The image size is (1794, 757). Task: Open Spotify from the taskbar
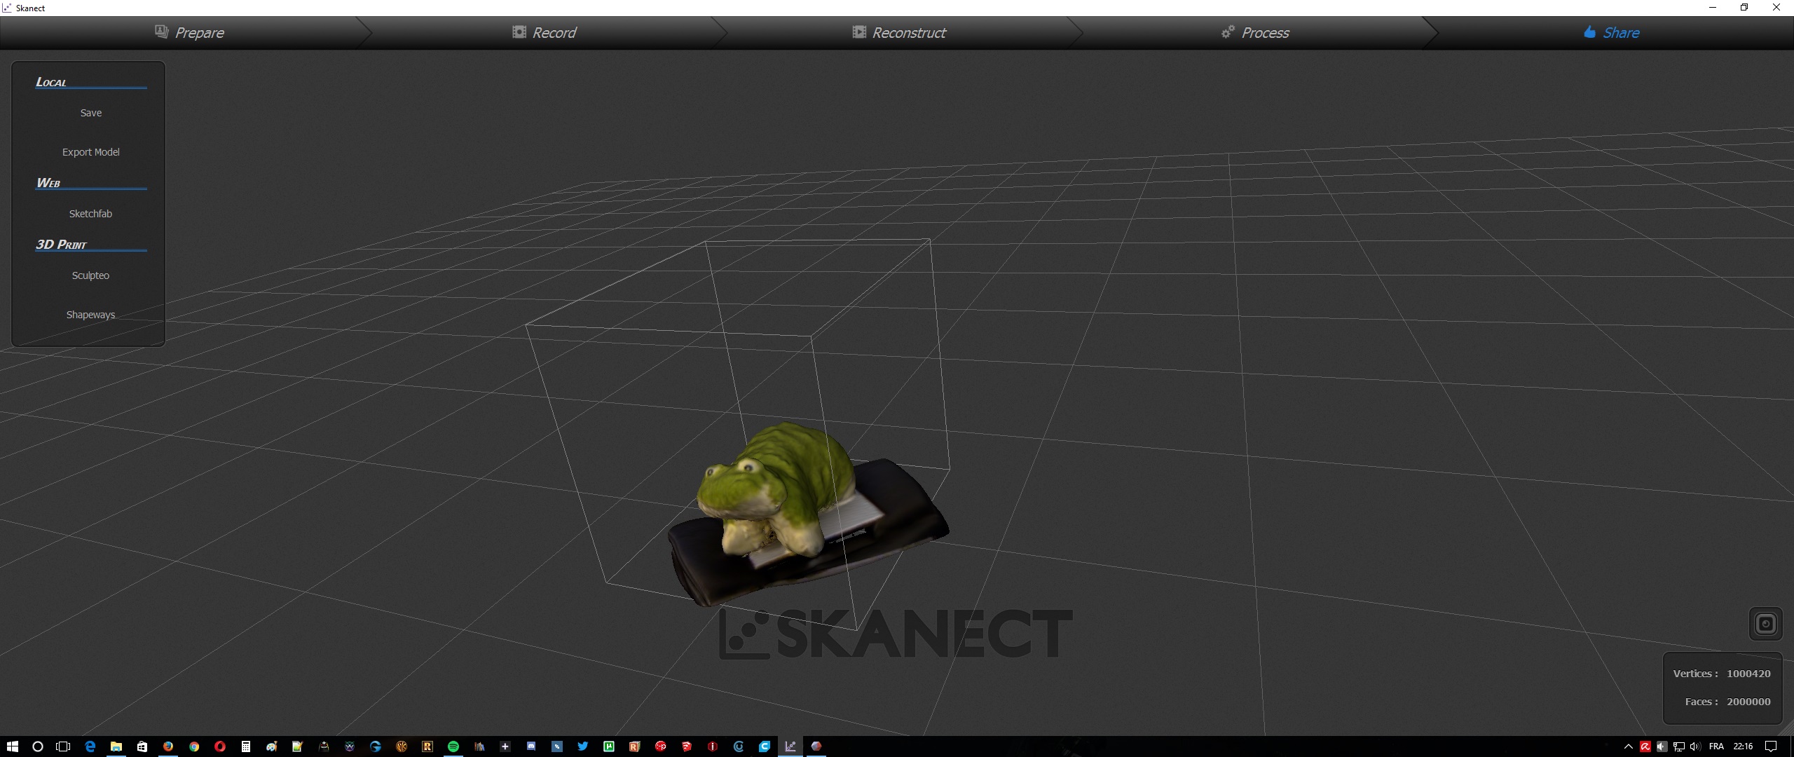453,746
